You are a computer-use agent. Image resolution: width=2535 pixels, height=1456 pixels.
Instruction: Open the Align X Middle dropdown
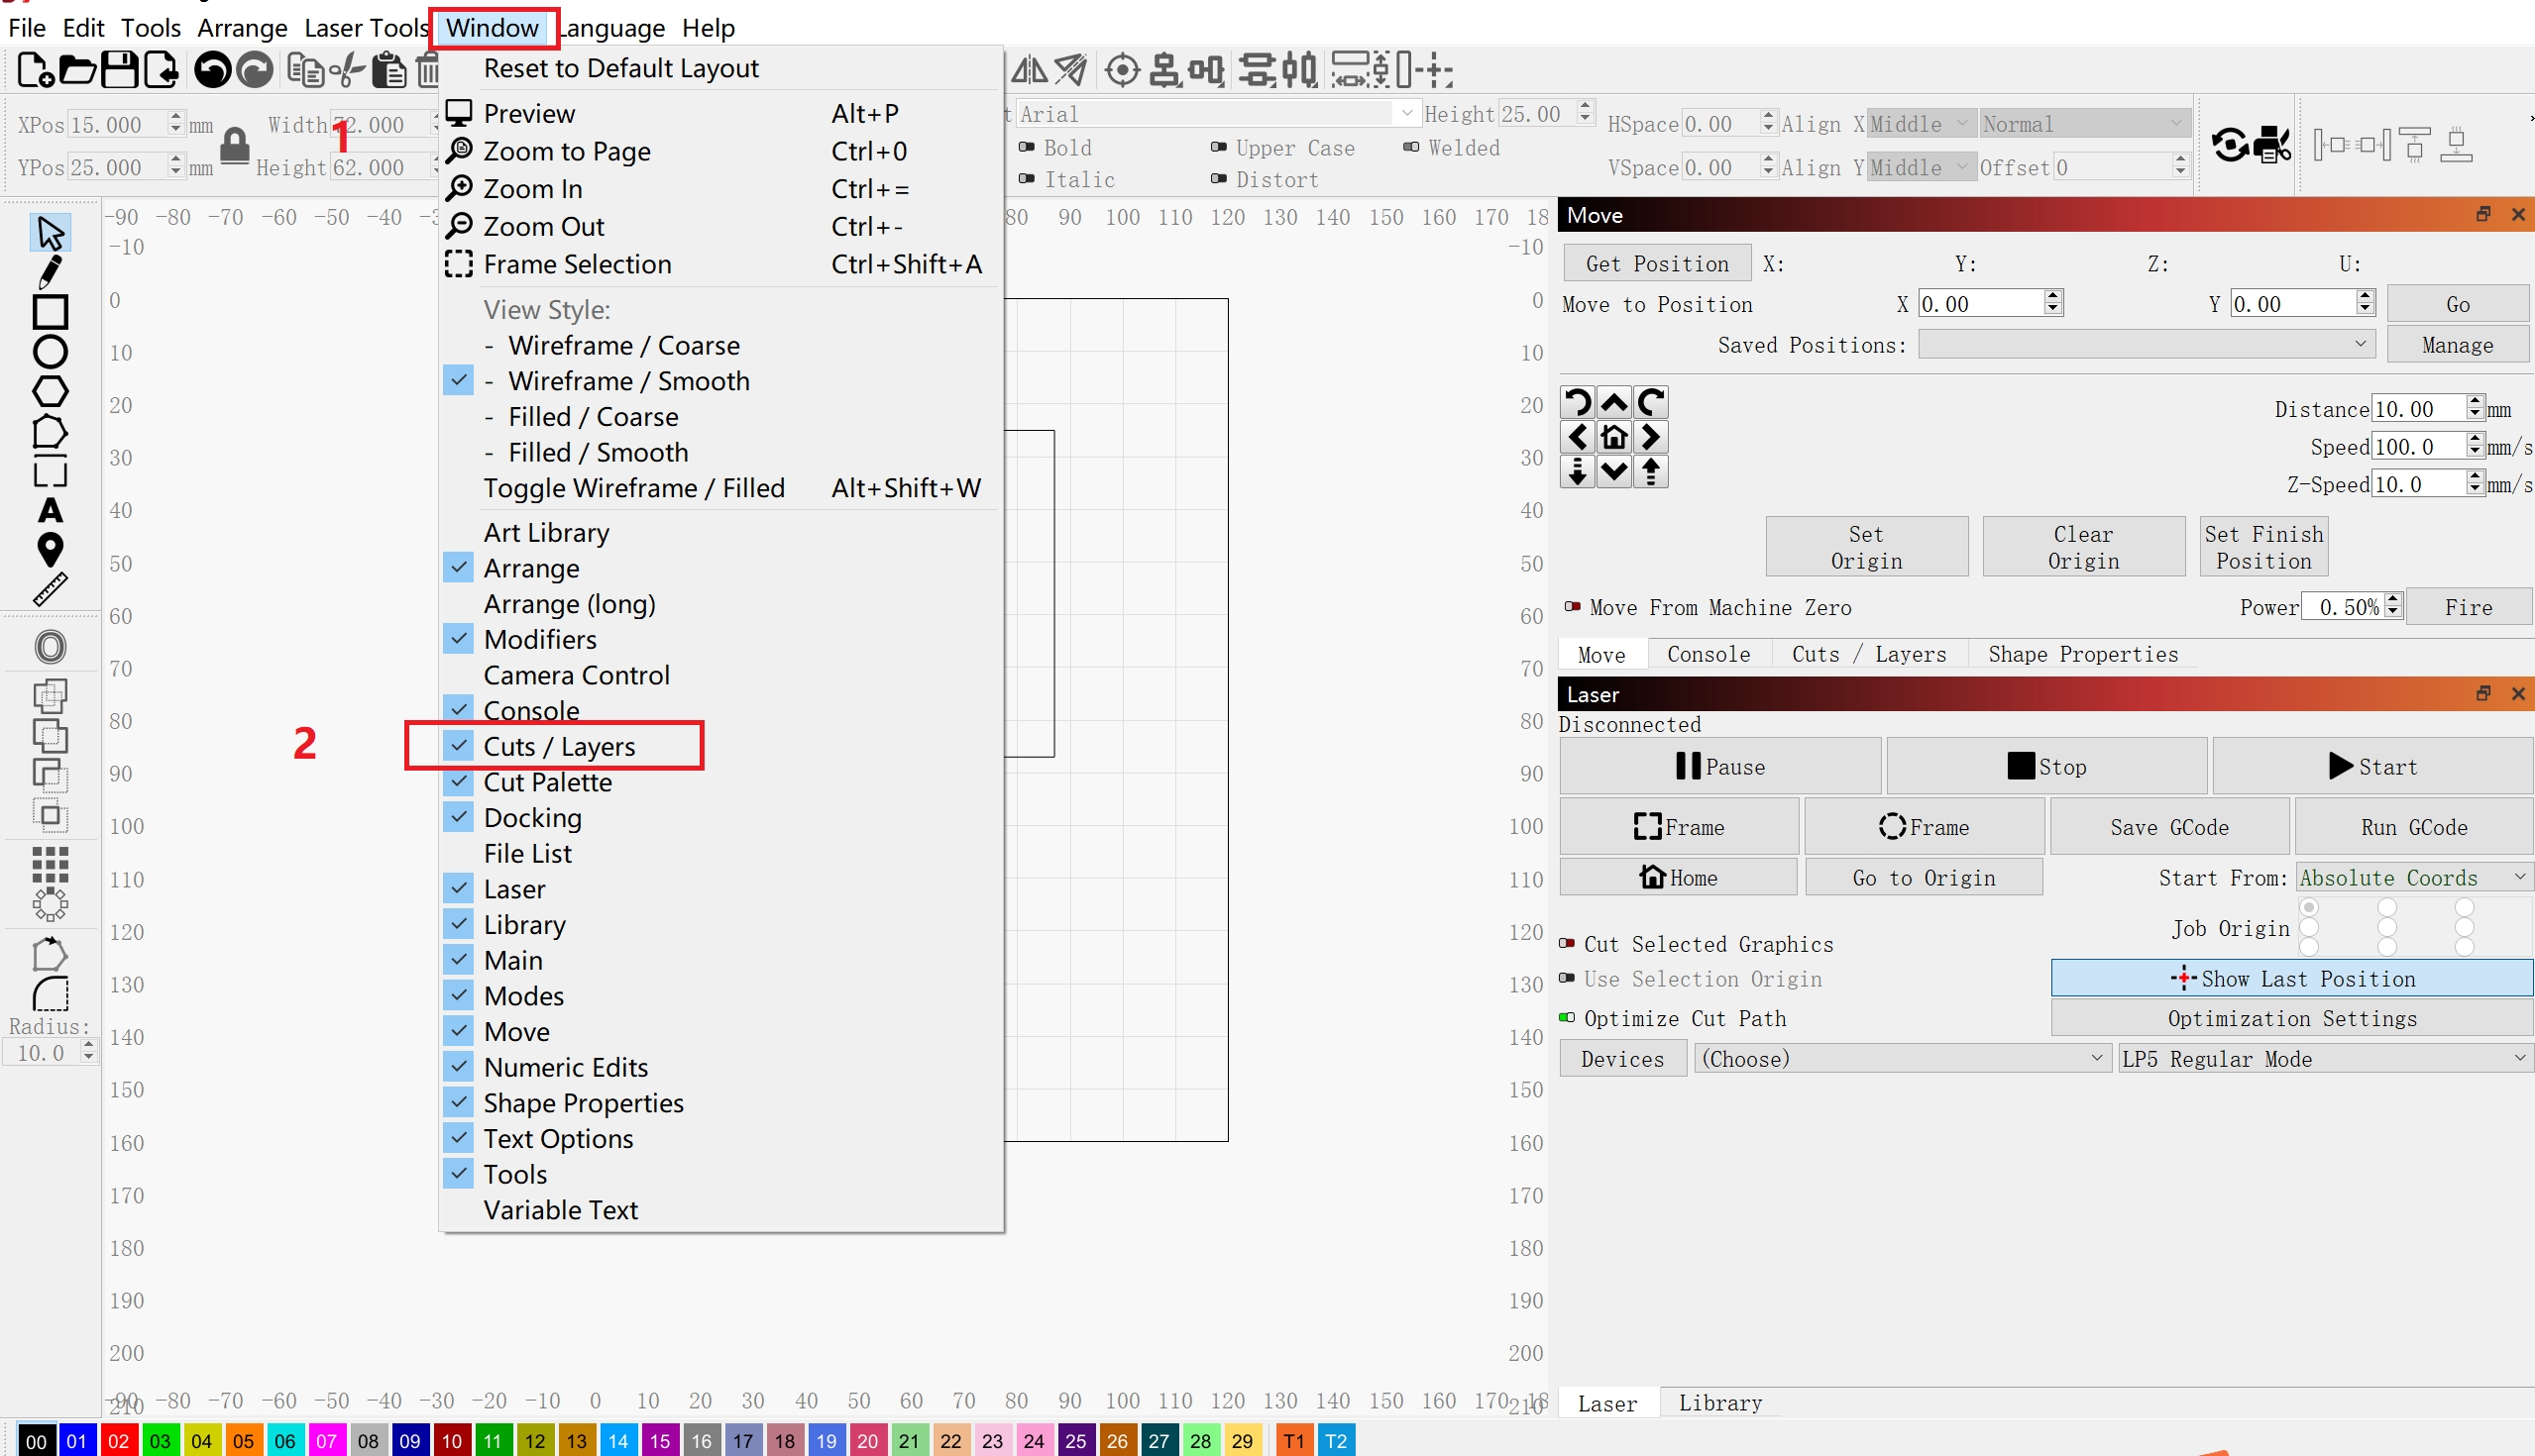[1920, 123]
